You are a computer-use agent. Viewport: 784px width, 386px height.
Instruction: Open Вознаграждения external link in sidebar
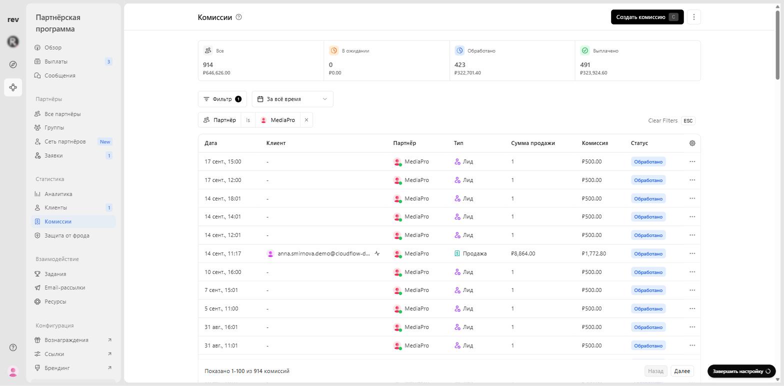(73, 340)
